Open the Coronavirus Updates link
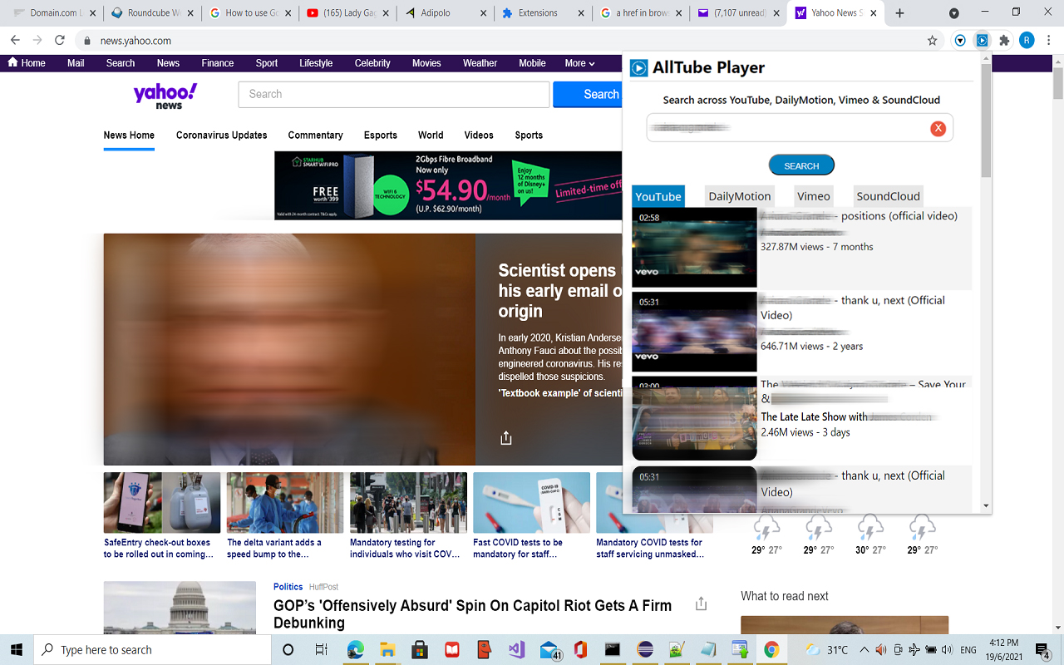Screen dimensions: 1064x665 [x=221, y=135]
